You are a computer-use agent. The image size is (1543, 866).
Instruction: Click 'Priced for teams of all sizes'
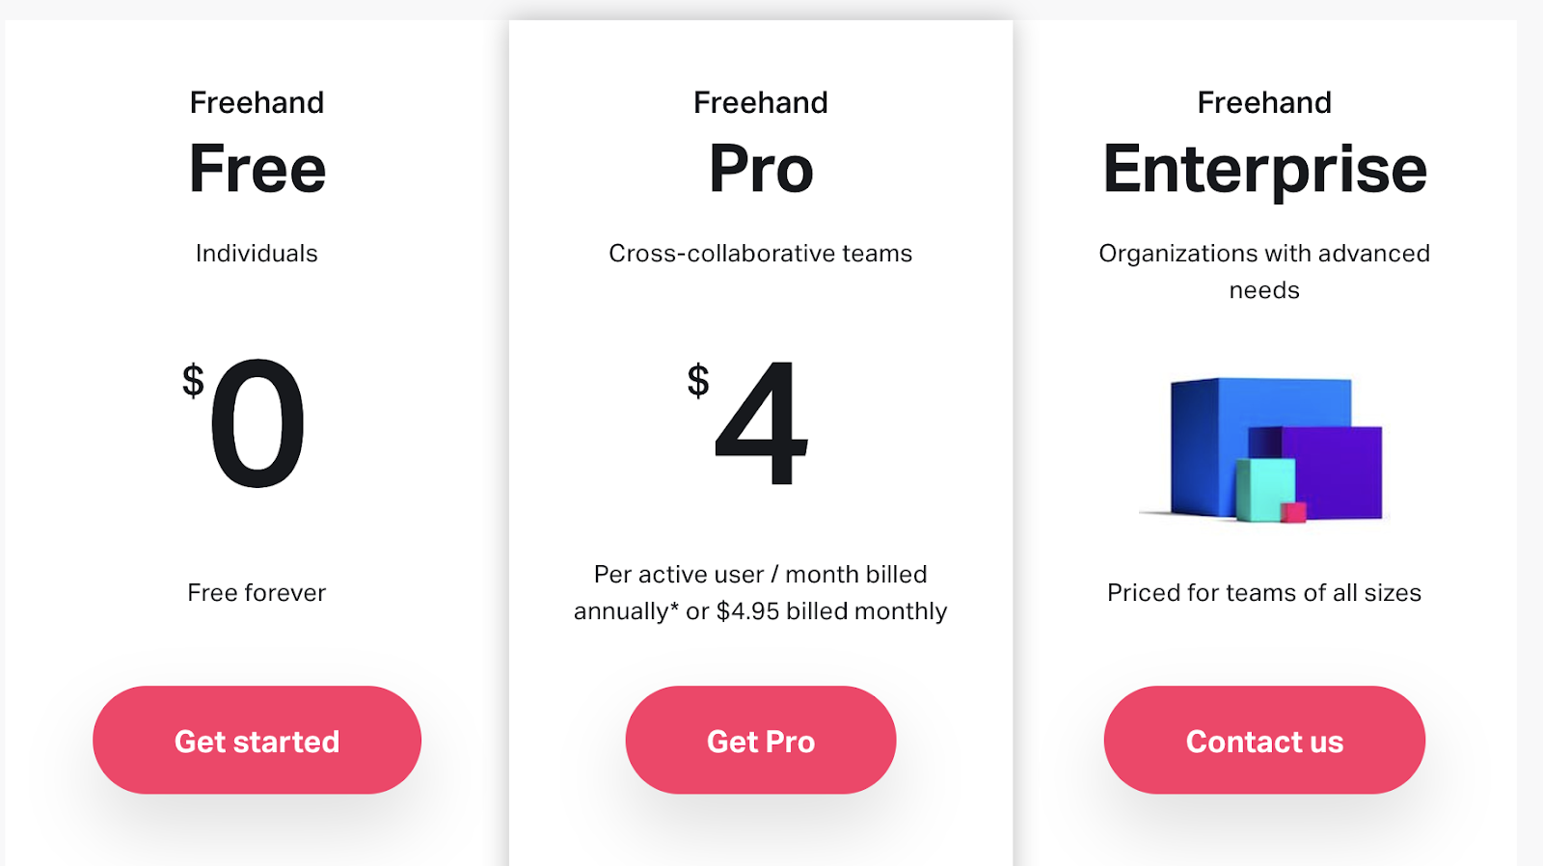[x=1263, y=592]
